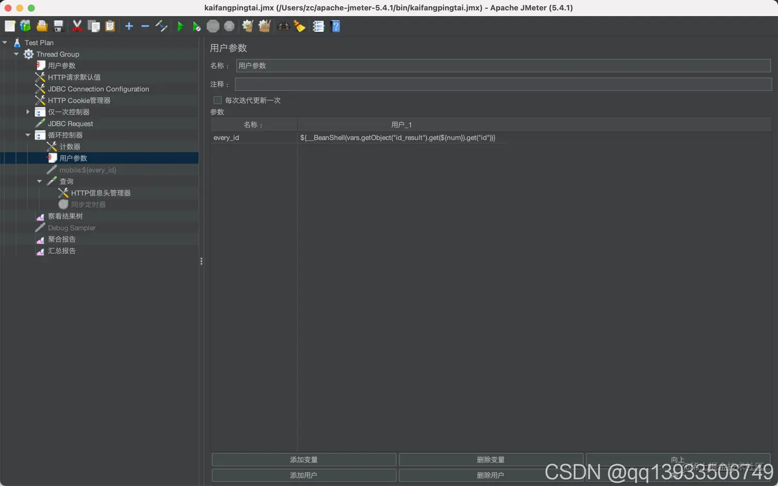Select 聚合报告 listener
This screenshot has width=778, height=486.
(62, 239)
